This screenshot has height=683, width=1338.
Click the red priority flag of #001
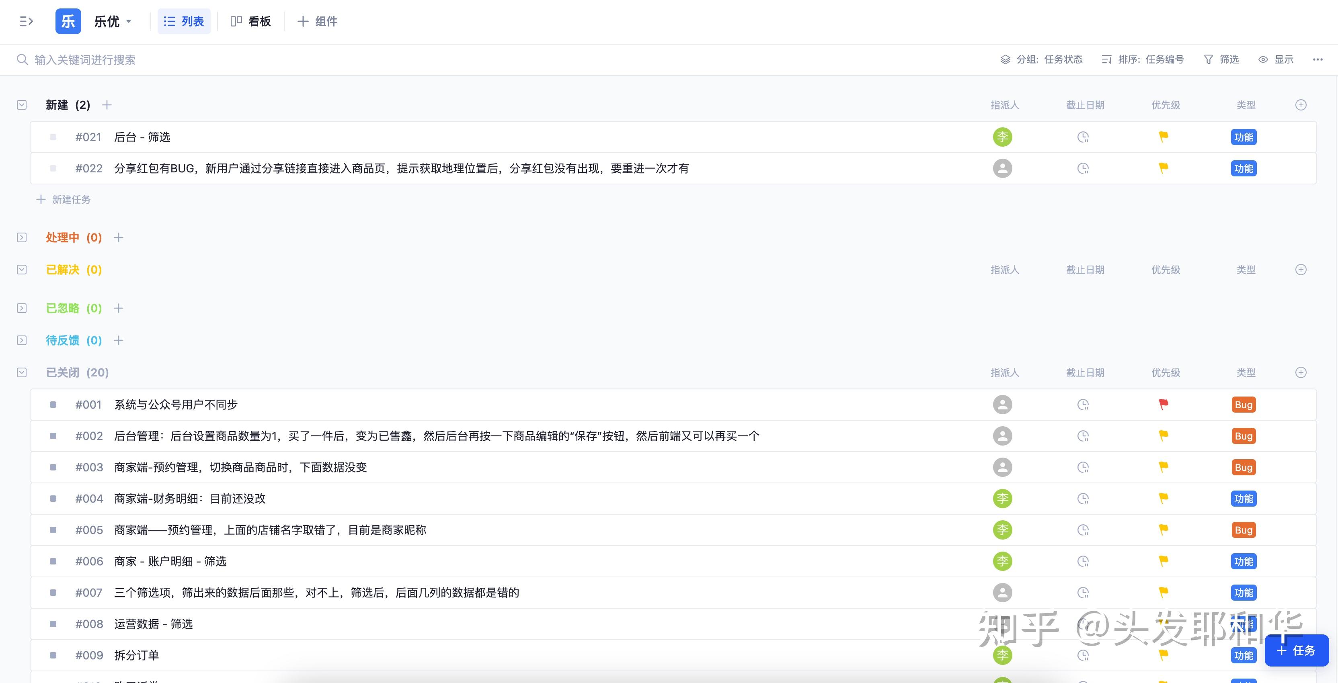1164,404
